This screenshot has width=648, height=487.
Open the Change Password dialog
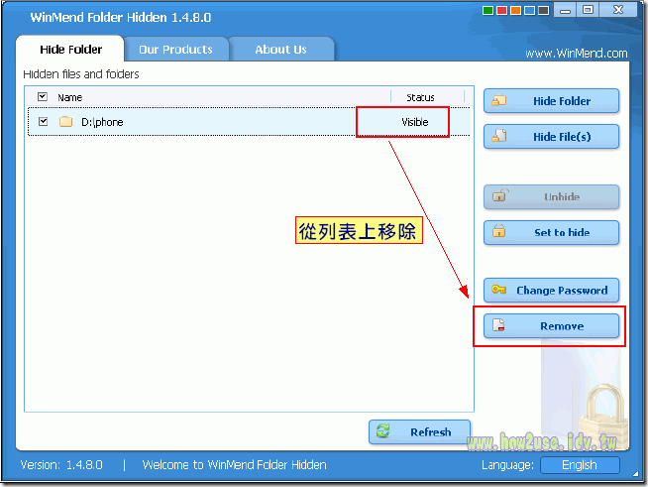(x=551, y=291)
